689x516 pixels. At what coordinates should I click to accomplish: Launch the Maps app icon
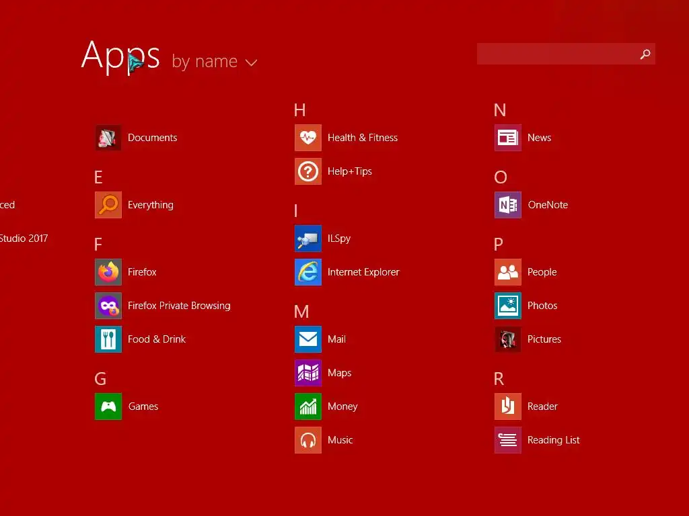308,373
